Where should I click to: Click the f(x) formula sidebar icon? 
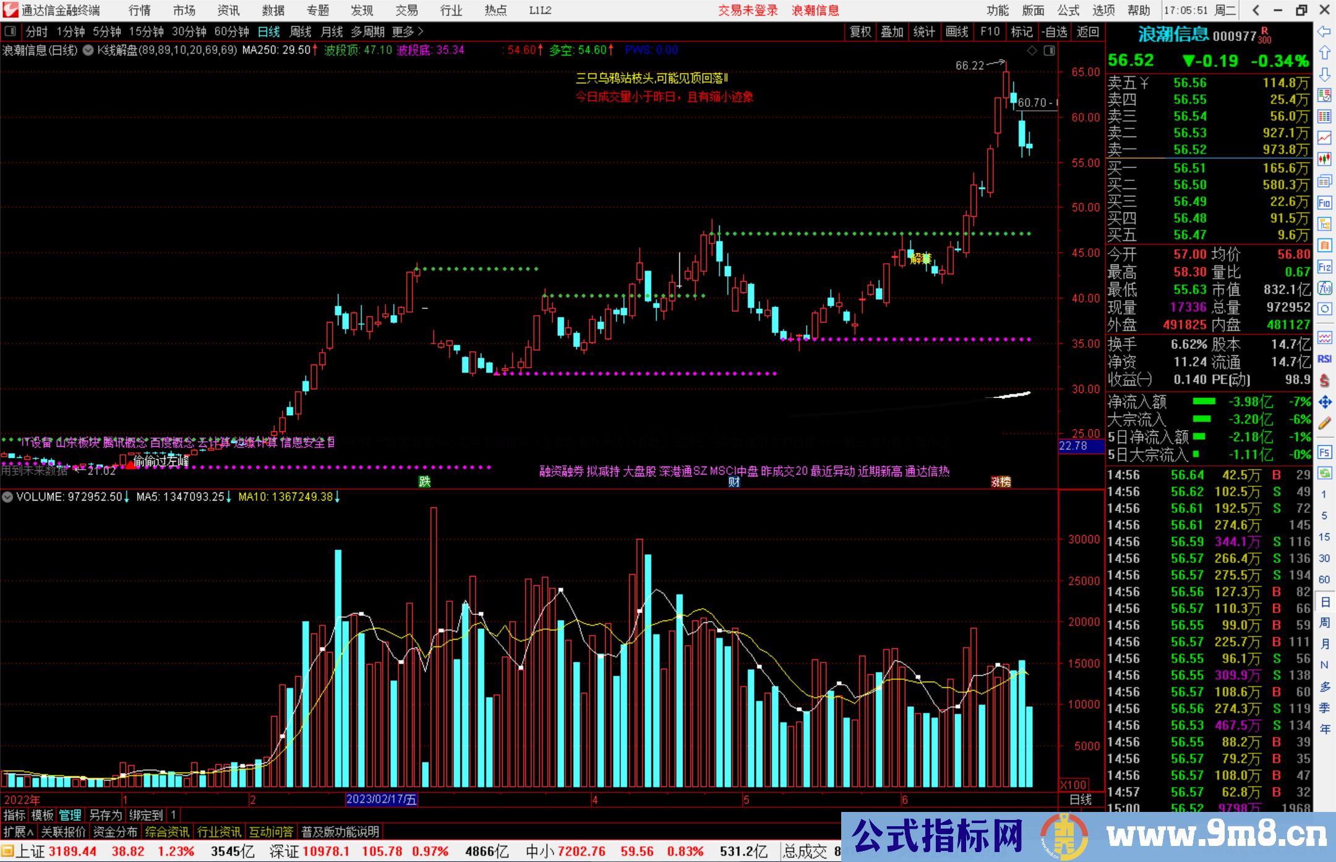tap(1324, 288)
